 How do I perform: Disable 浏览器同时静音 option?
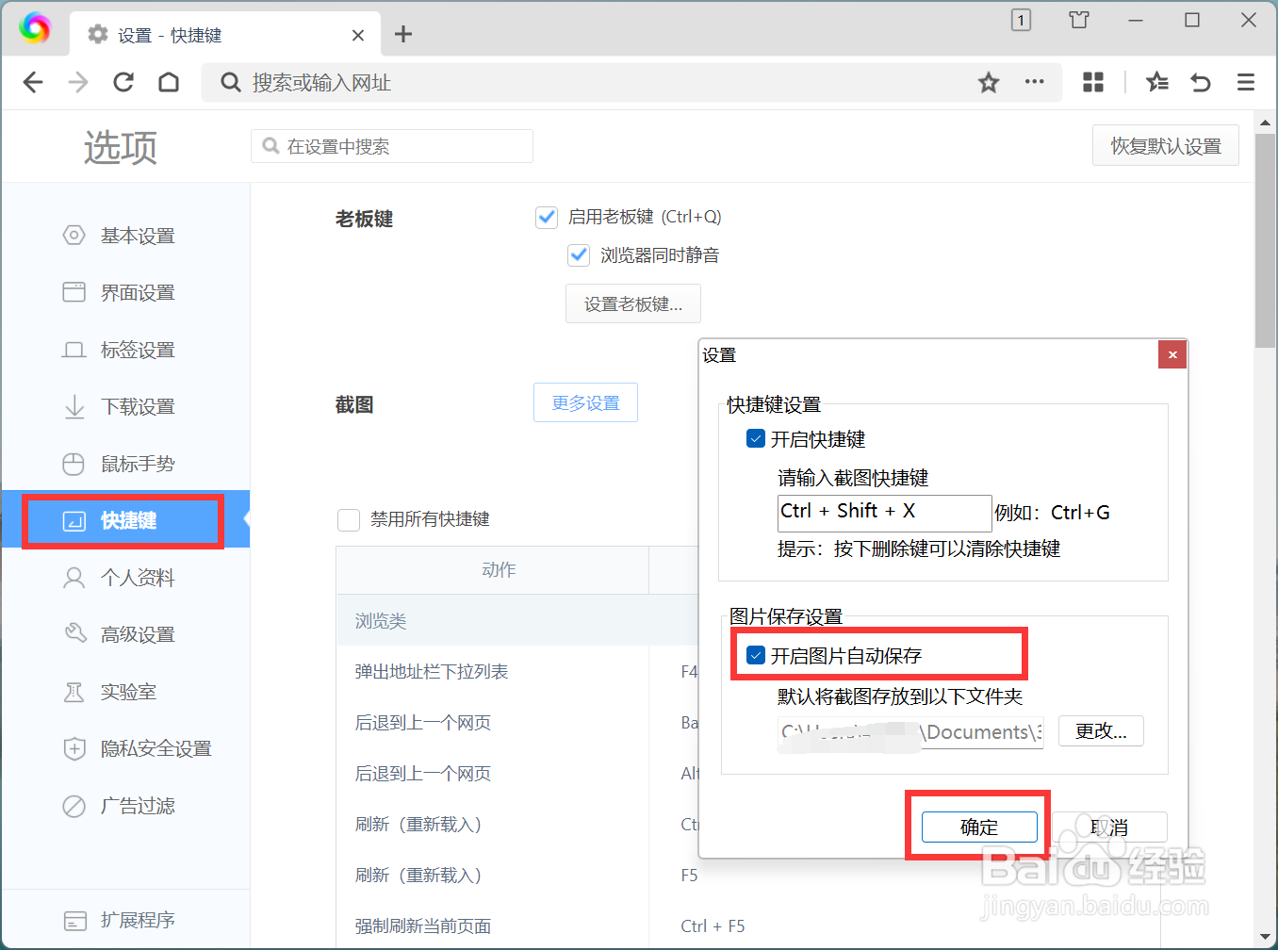click(x=579, y=254)
